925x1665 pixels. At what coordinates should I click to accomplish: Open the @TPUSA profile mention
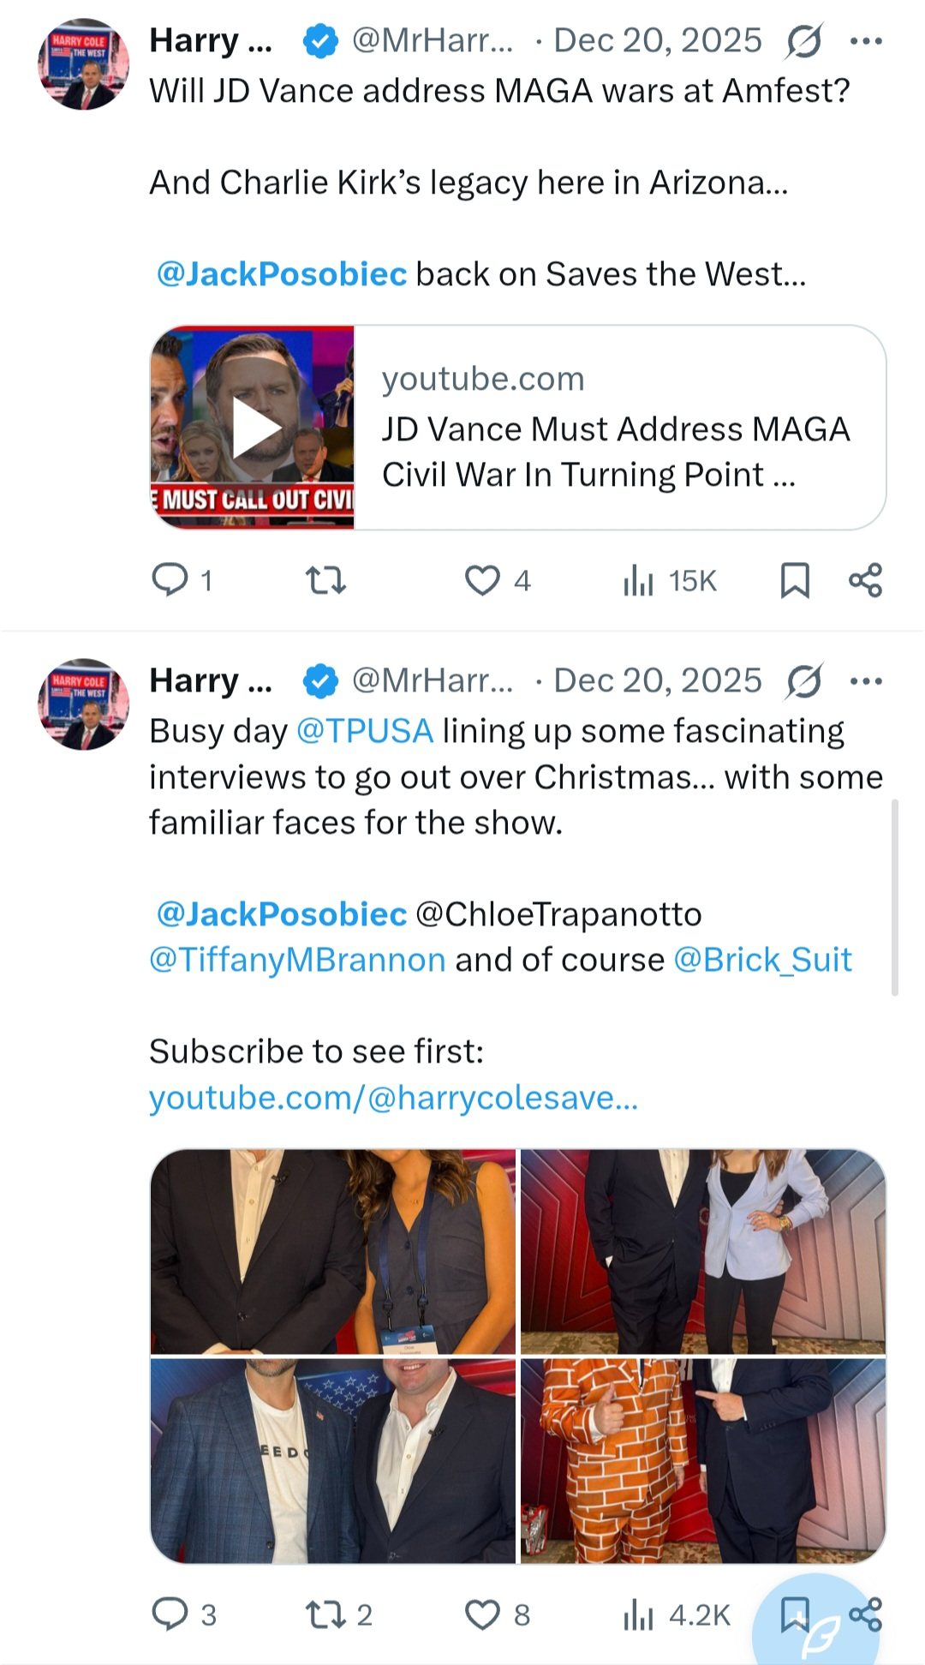pyautogui.click(x=365, y=731)
